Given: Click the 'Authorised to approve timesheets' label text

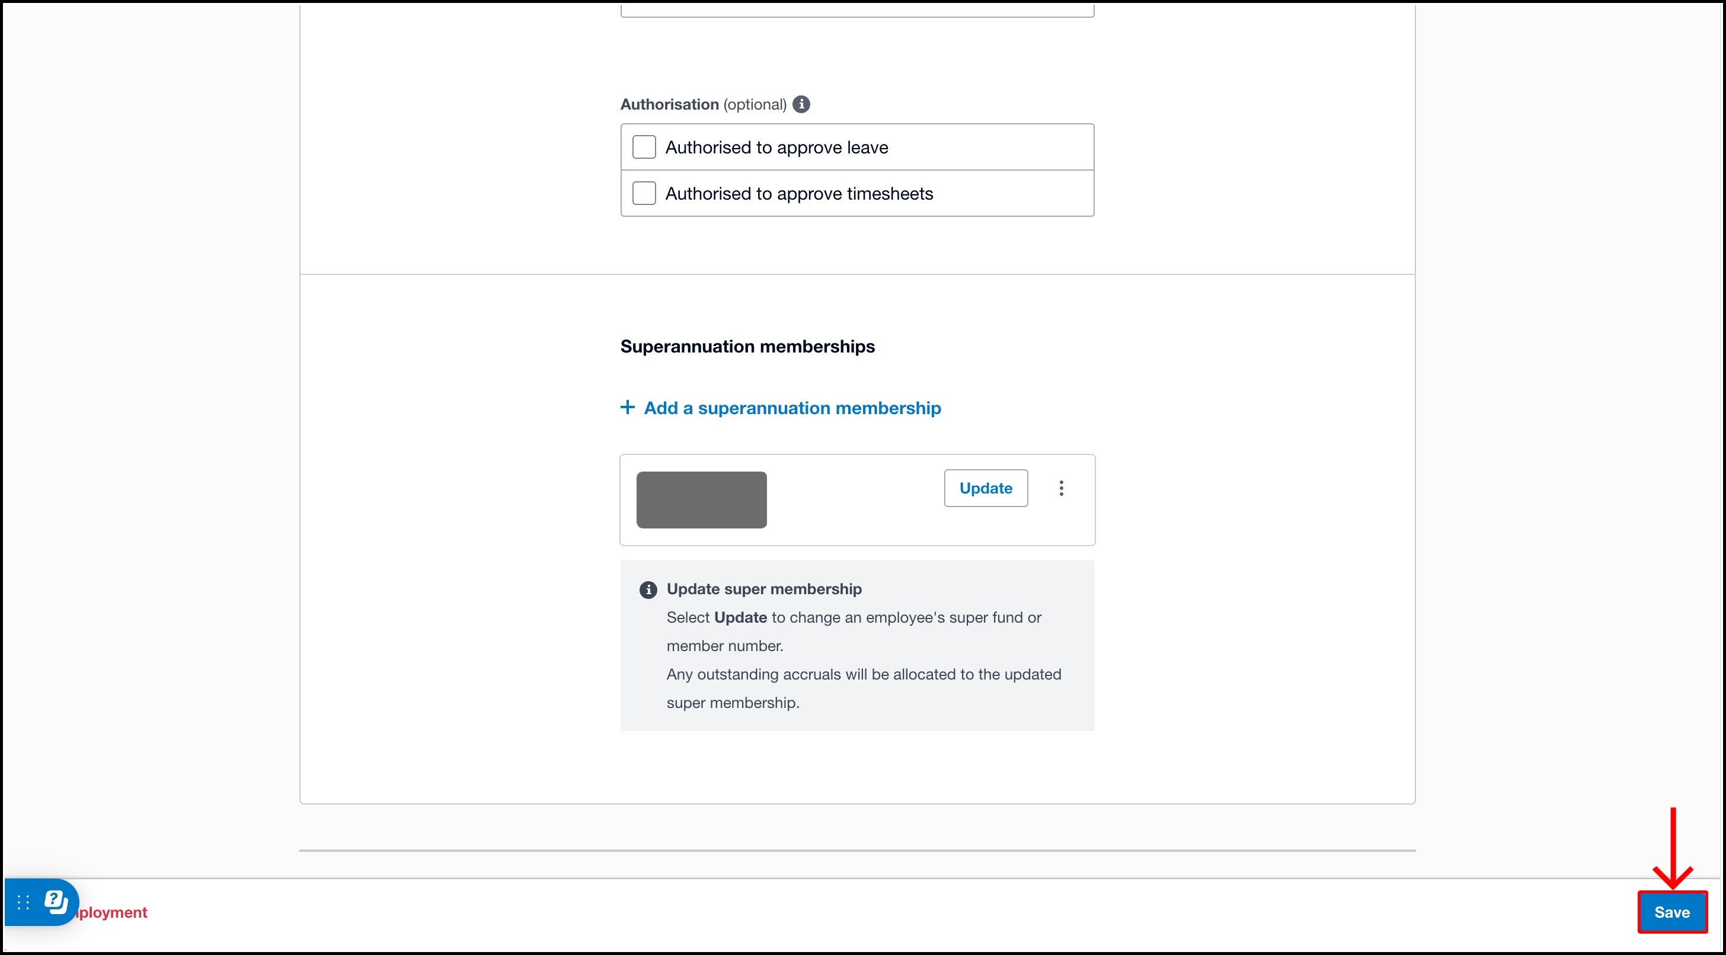Looking at the screenshot, I should (798, 194).
